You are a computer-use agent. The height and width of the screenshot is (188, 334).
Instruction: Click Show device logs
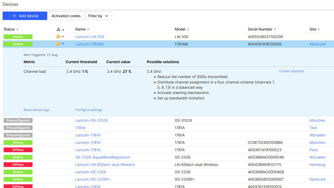[x=37, y=110]
